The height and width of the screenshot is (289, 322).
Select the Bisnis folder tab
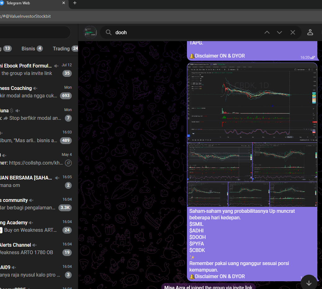pos(32,49)
